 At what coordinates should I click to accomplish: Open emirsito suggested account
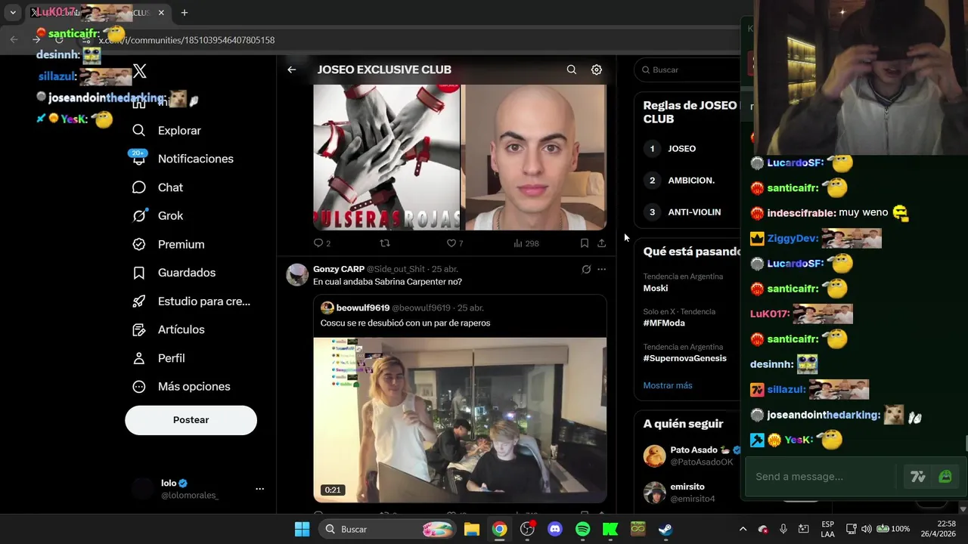(x=688, y=493)
